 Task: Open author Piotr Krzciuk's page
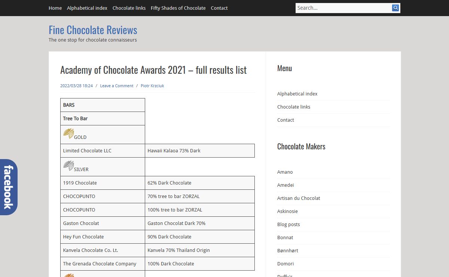pos(152,86)
